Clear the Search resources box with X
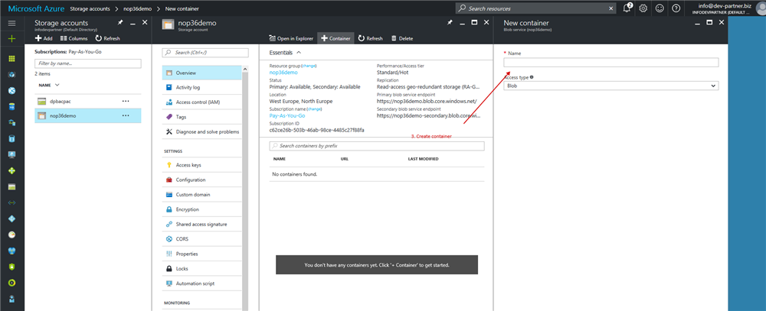Viewport: 766px width, 311px height. coord(611,8)
